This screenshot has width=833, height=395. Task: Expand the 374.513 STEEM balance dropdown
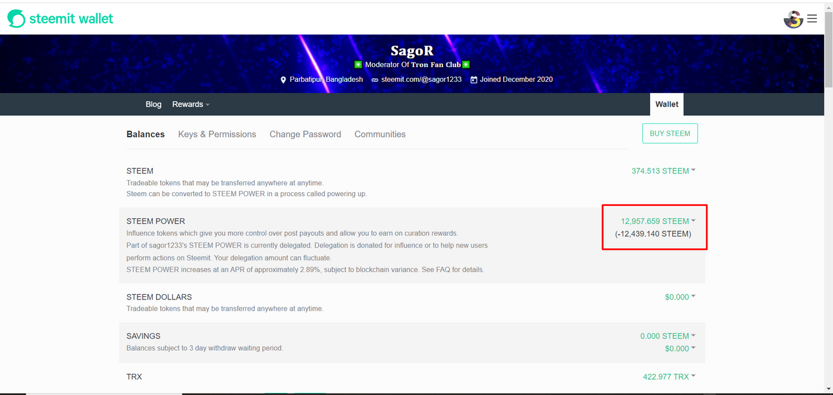tap(663, 171)
